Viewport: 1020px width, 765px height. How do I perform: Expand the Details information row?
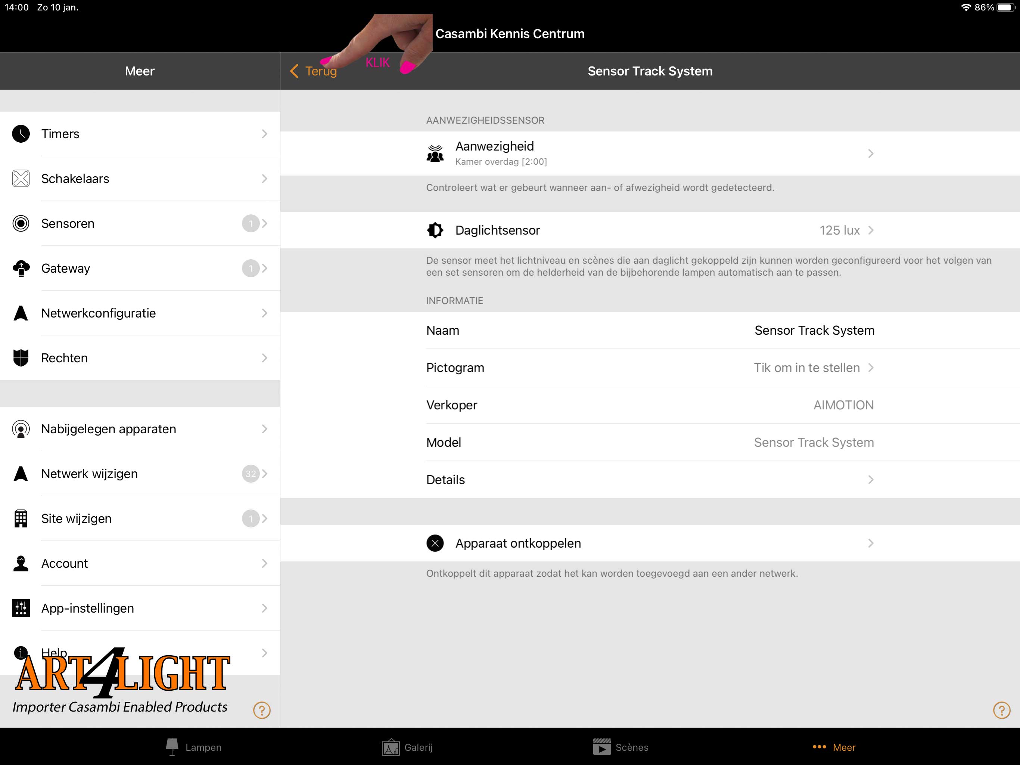coord(650,480)
